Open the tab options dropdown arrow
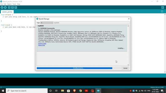This screenshot has width=166, height=93. (162, 11)
